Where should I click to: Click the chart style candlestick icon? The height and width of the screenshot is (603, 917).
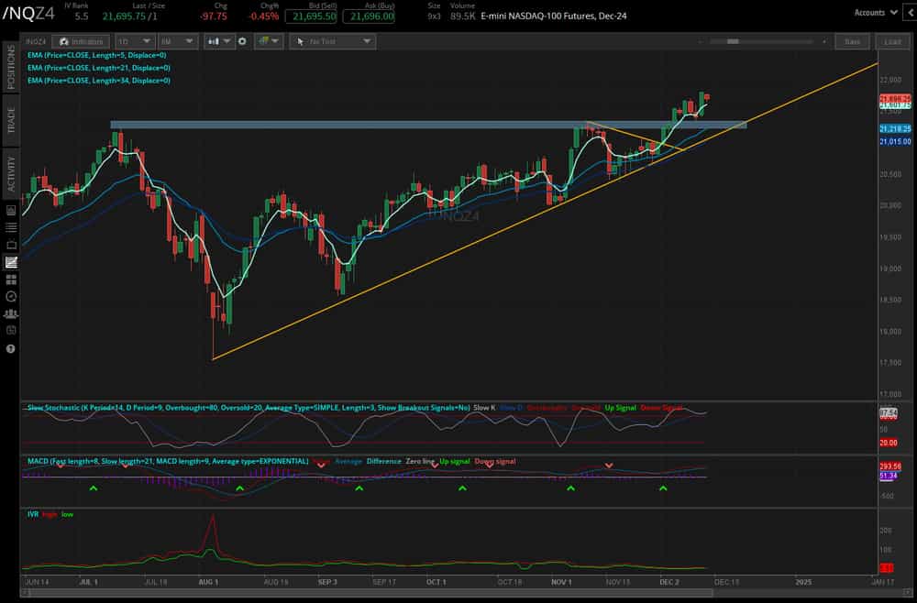pyautogui.click(x=213, y=41)
